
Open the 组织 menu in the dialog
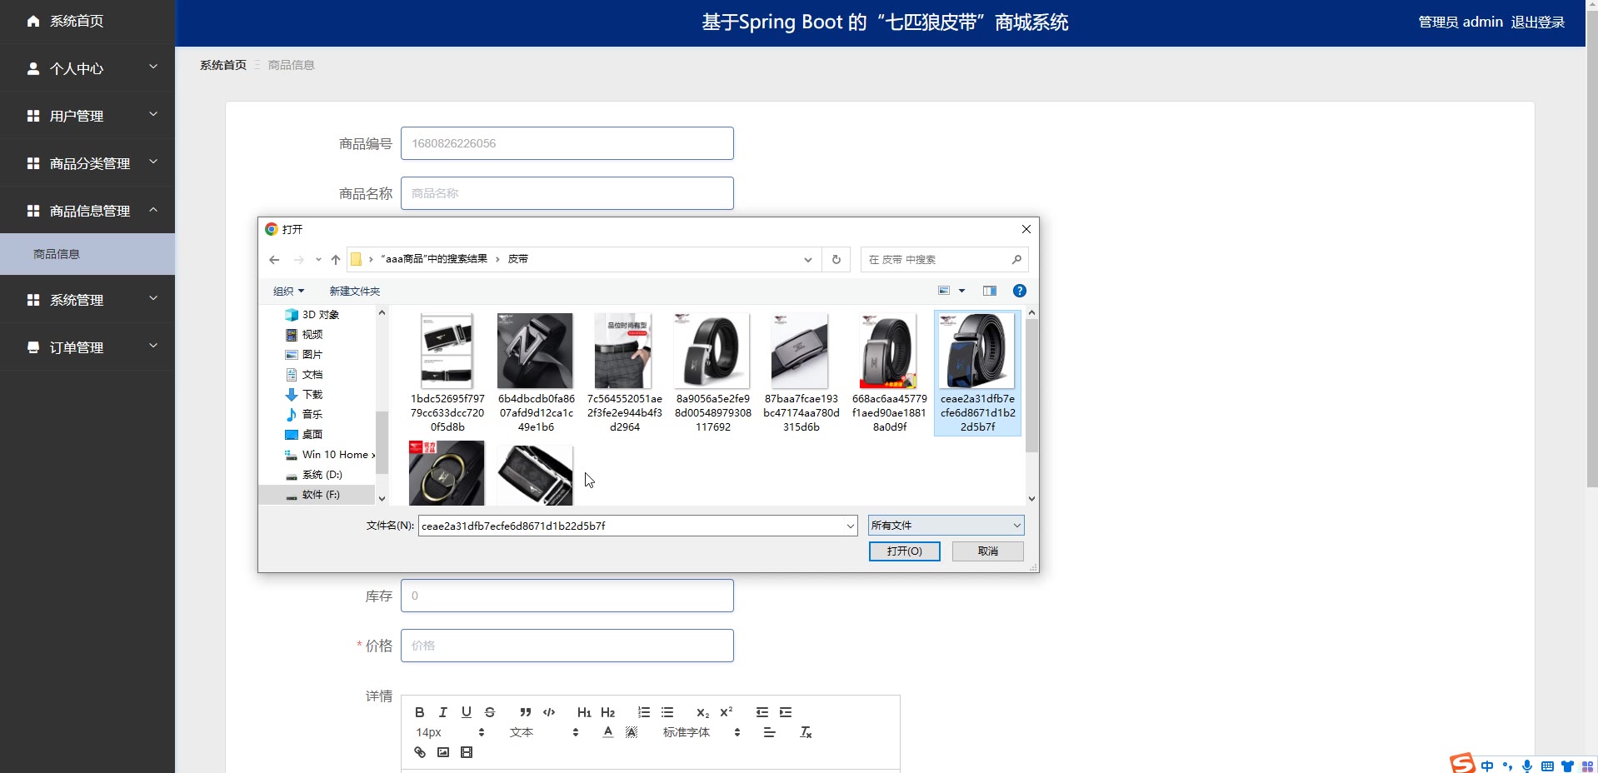(x=288, y=291)
